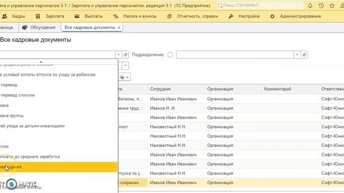
Task: Open the Налоги и взносы section
Action: (x=140, y=16)
